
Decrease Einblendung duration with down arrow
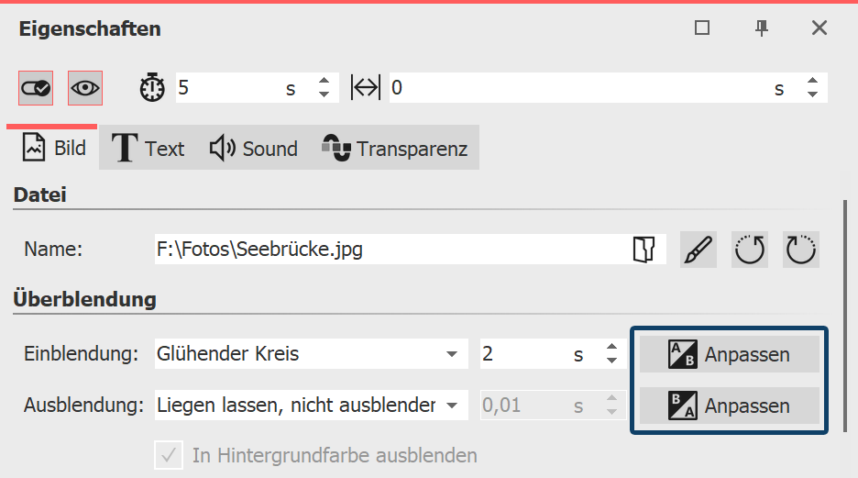click(611, 361)
